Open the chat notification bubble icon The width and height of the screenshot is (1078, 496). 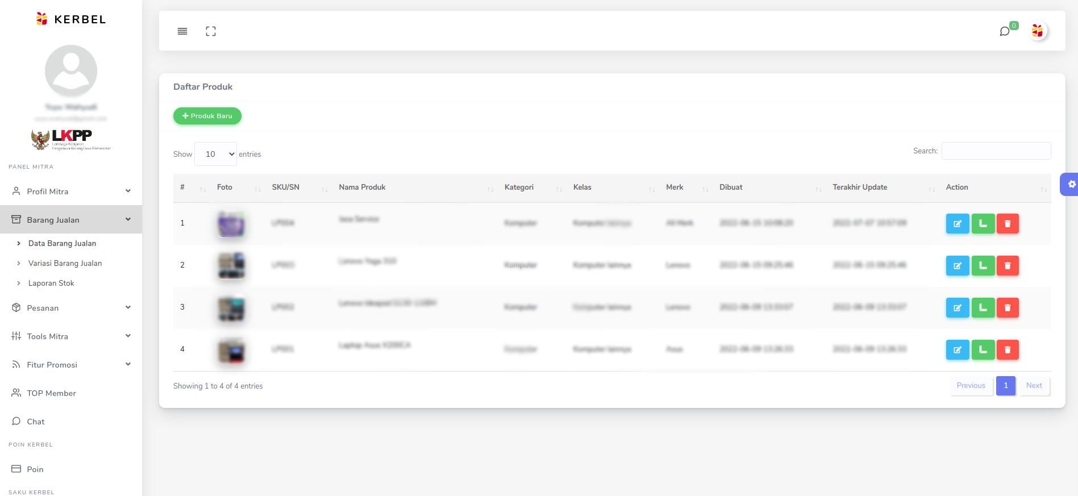point(1005,31)
